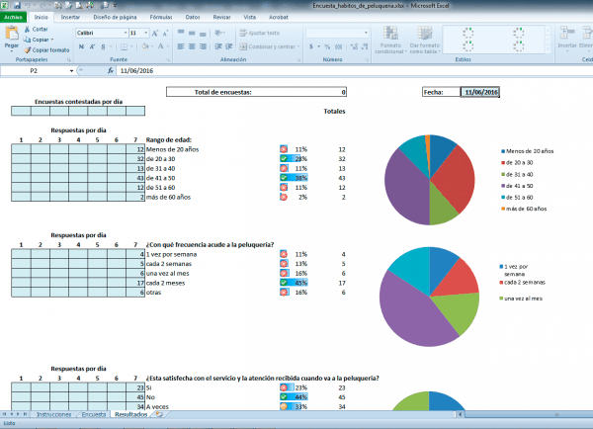The width and height of the screenshot is (593, 429).
Task: Open the Encuesta sheet tab
Action: coord(94,414)
